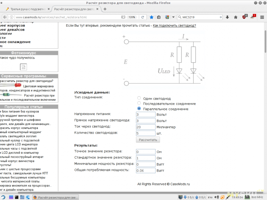Image resolution: width=267 pixels, height=200 pixels.
Task: Click the MIC5219 search field
Action: pyautogui.click(x=200, y=17)
